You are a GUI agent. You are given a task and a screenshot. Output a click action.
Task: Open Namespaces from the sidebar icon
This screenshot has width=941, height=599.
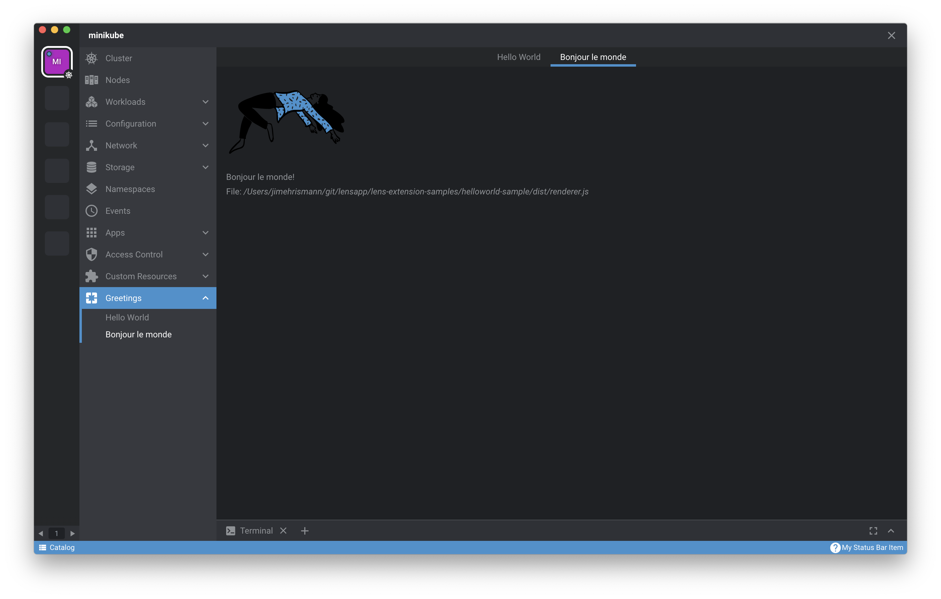point(92,189)
